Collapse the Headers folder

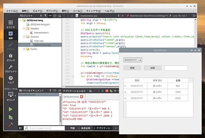pos(24,28)
